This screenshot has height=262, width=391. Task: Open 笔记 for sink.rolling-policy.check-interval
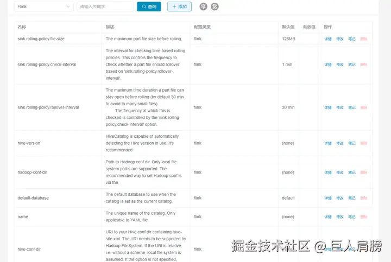point(352,65)
